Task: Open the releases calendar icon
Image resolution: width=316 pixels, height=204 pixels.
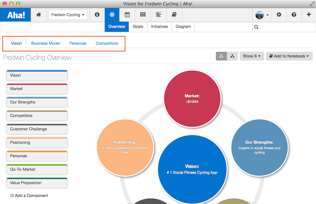Action: [127, 14]
